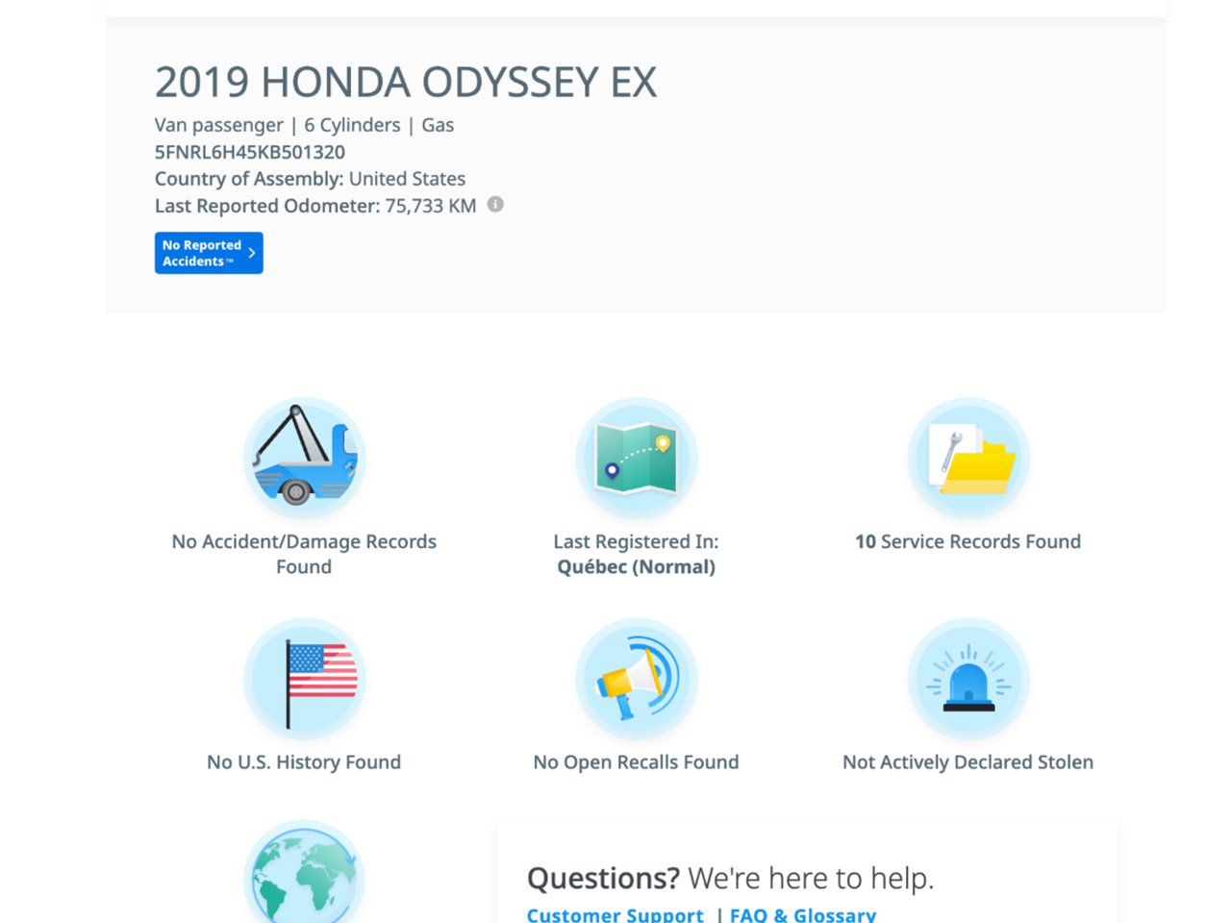Click the blue siren stolen status icon
Viewport: 1231px width, 923px height.
click(967, 680)
